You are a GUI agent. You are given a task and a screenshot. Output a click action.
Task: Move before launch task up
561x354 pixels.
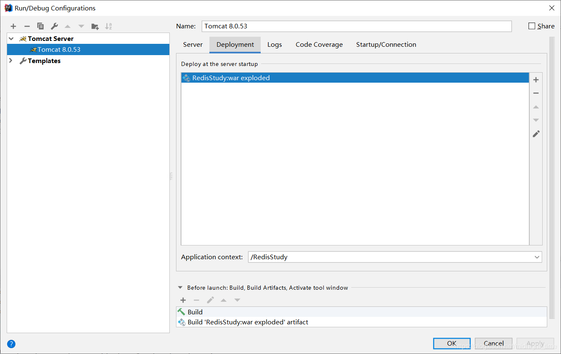click(224, 300)
